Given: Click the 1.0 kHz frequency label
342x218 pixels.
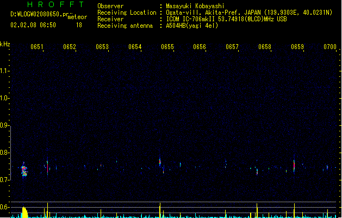Looking at the screenshot, I should pyautogui.click(x=4, y=98).
